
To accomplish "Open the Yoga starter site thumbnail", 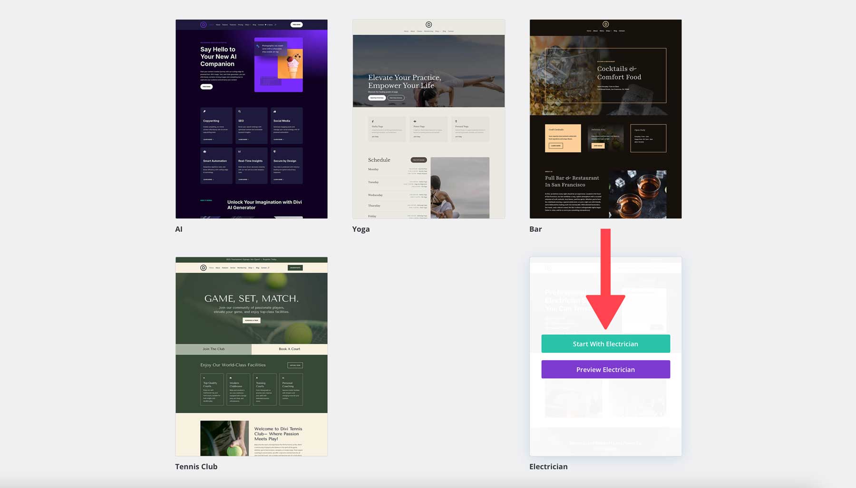I will (x=428, y=119).
